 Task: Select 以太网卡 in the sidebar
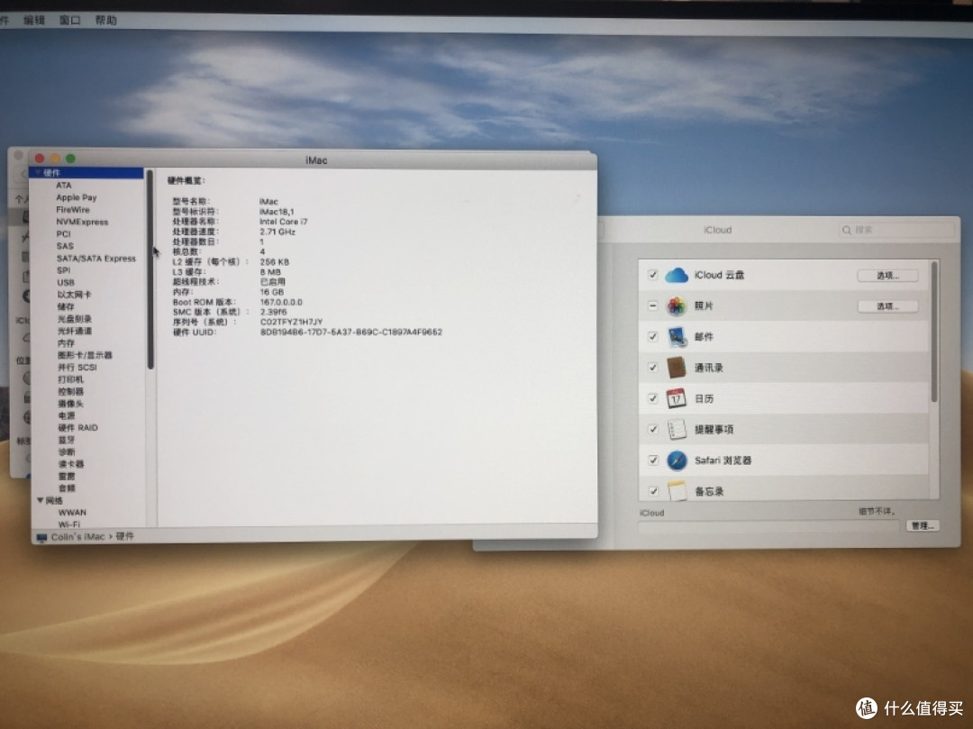(x=74, y=295)
